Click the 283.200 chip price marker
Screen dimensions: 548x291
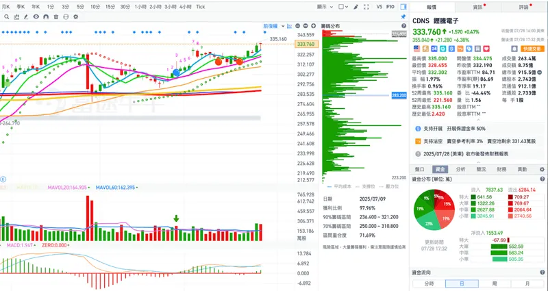click(399, 95)
